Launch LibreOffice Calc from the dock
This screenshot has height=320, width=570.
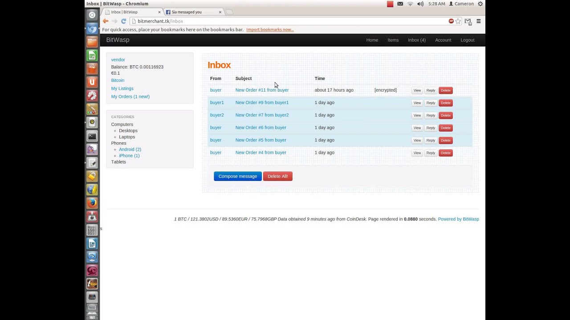[92, 56]
